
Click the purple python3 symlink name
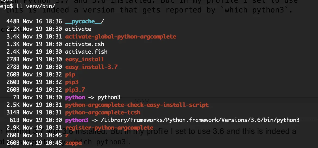coord(77,120)
